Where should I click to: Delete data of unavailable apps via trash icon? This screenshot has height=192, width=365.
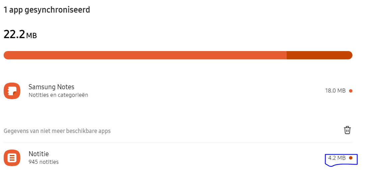click(x=347, y=130)
